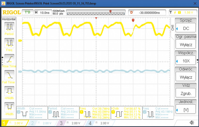Select the +Width measurement icon
Image resolution: width=199 pixels, height=127 pixels.
(9, 91)
